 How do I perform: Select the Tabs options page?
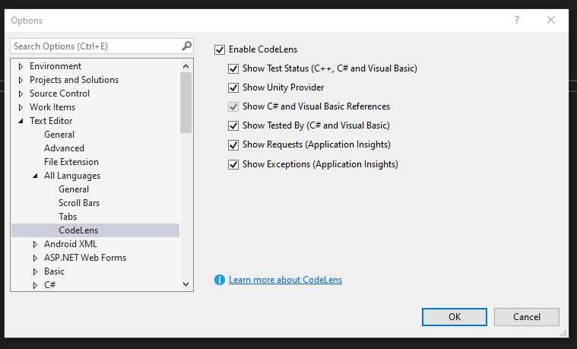(68, 217)
